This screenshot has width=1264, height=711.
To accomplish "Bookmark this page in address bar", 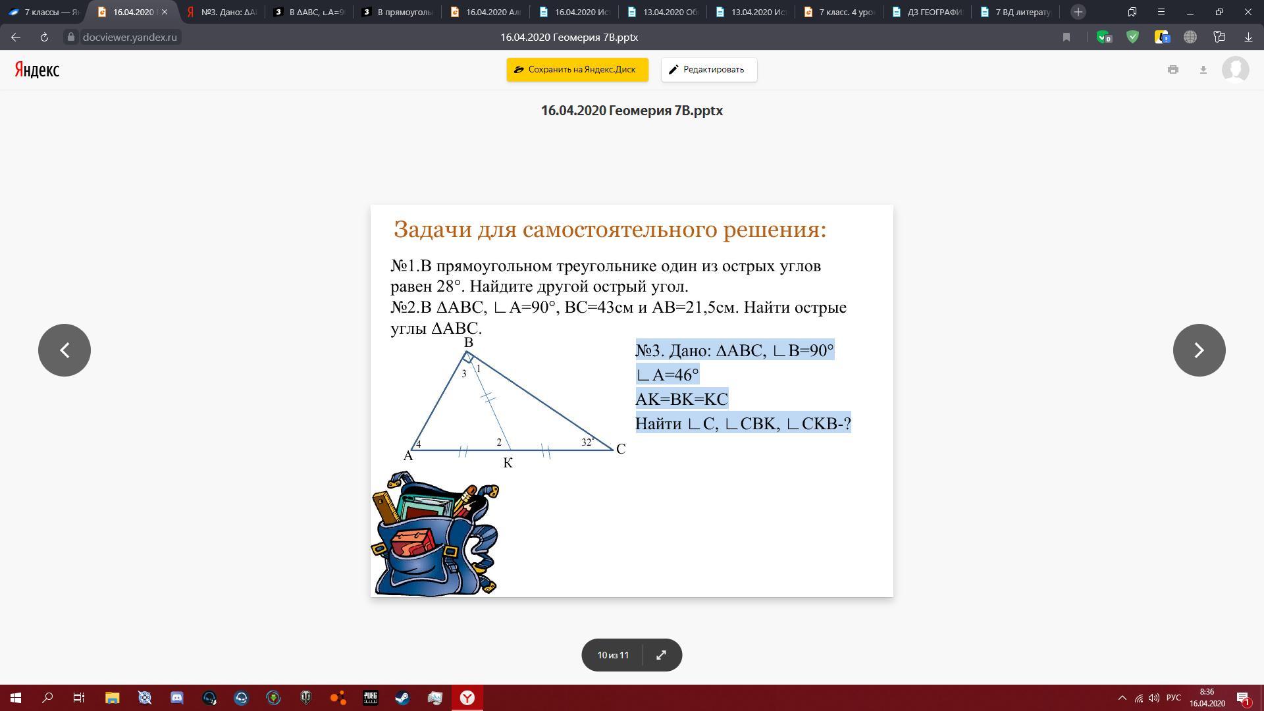I will pyautogui.click(x=1066, y=38).
